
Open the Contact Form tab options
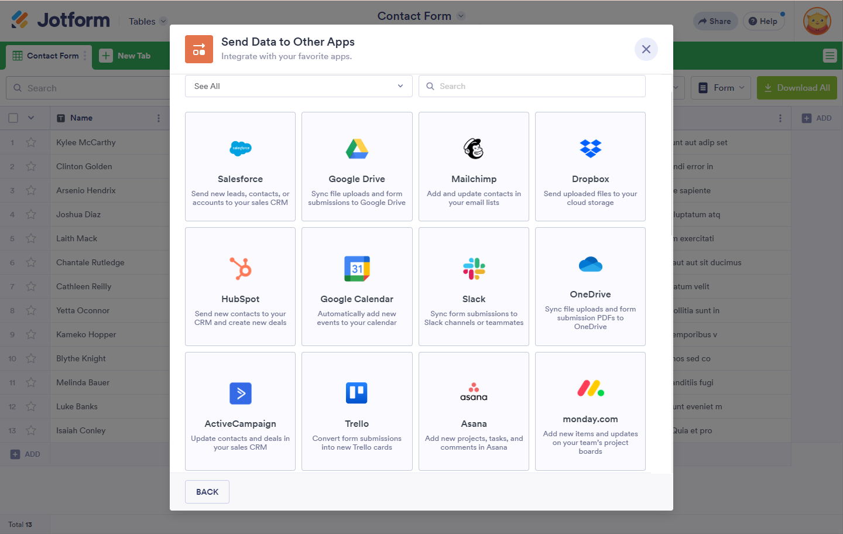85,56
